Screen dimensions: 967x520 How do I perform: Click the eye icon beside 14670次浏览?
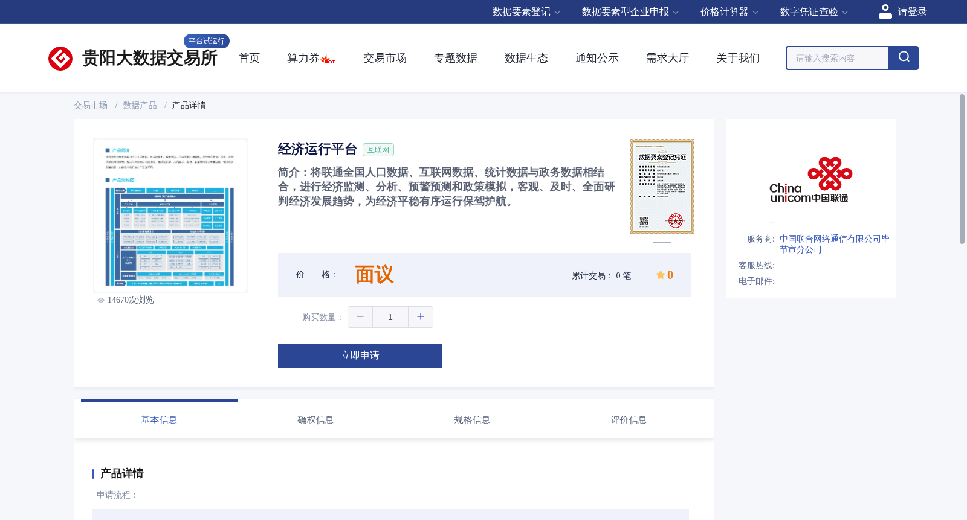tap(101, 300)
